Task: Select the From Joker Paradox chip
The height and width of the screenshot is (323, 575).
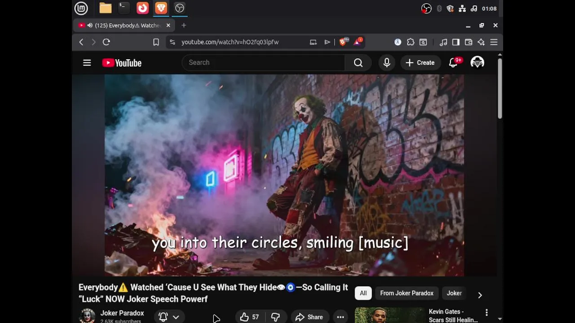Action: click(407, 293)
